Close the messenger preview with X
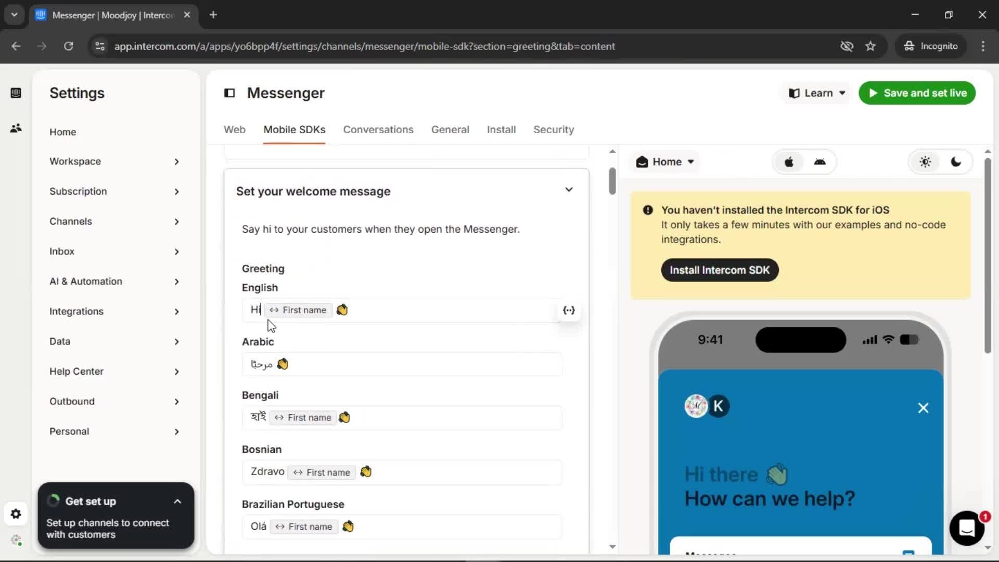The height and width of the screenshot is (562, 999). click(923, 408)
